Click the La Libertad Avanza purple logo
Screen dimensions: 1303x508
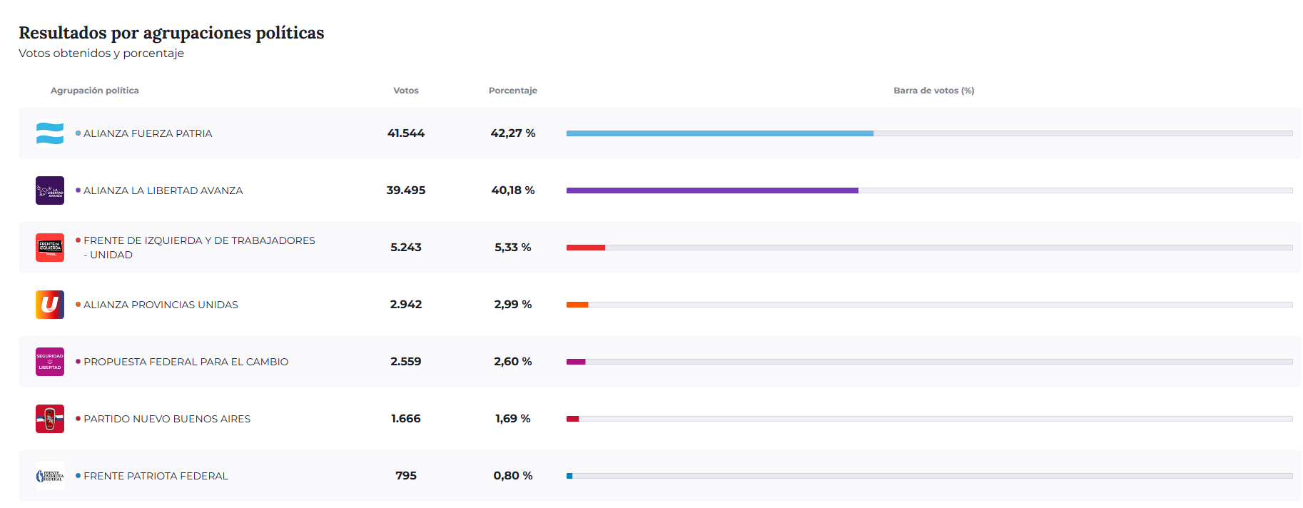[x=50, y=190]
